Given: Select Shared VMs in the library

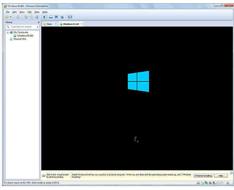Looking at the screenshot, I should [20, 39].
